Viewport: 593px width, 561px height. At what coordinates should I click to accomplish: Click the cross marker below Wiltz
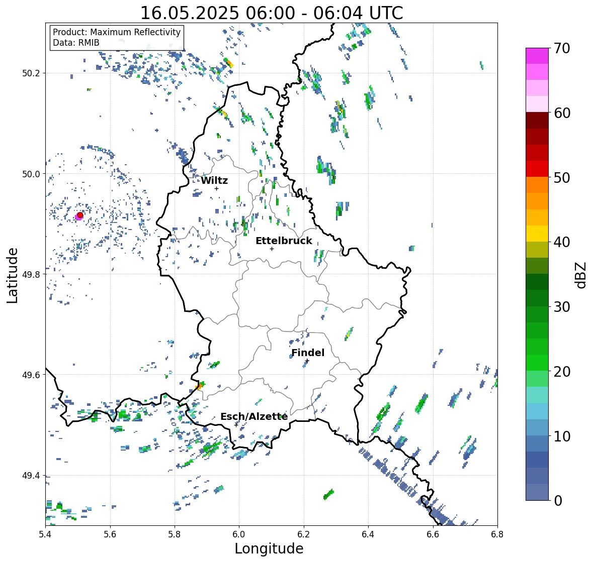[x=216, y=188]
